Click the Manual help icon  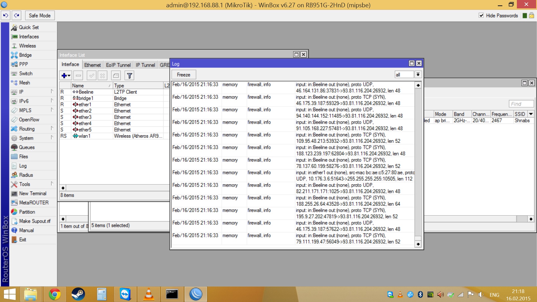[x=14, y=230]
